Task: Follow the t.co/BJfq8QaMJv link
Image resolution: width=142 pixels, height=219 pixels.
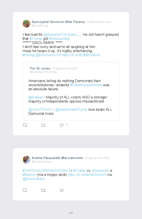Action: tap(81, 55)
